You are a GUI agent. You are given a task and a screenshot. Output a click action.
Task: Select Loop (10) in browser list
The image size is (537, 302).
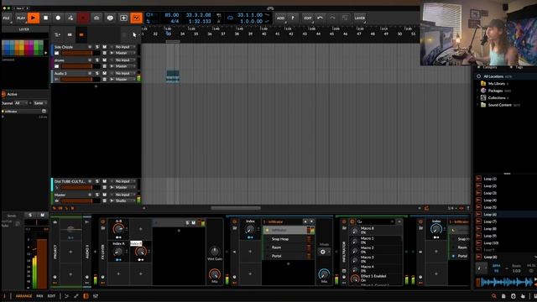coord(505,243)
